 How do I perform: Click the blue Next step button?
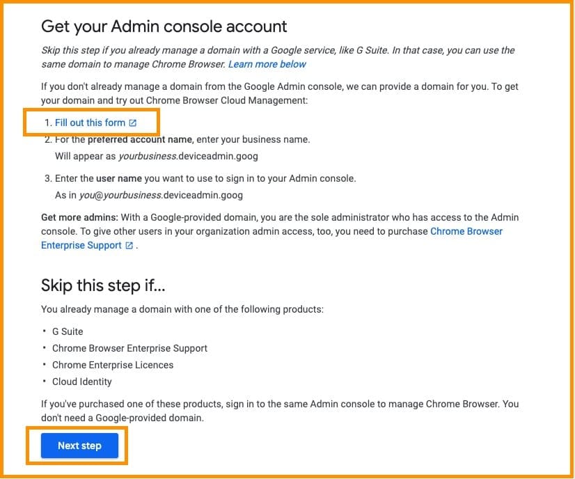(x=79, y=446)
